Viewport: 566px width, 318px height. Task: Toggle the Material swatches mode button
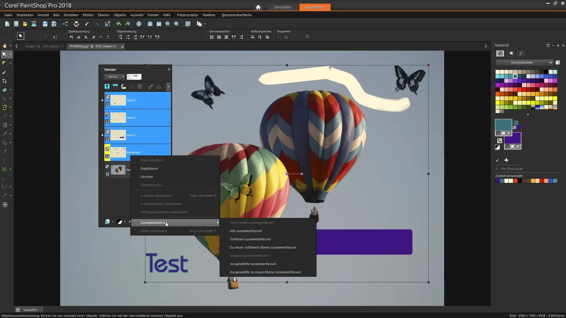(x=500, y=54)
